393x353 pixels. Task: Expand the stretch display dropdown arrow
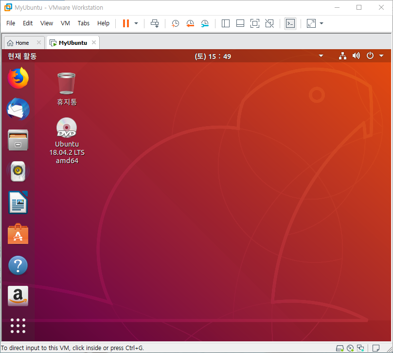click(x=322, y=23)
